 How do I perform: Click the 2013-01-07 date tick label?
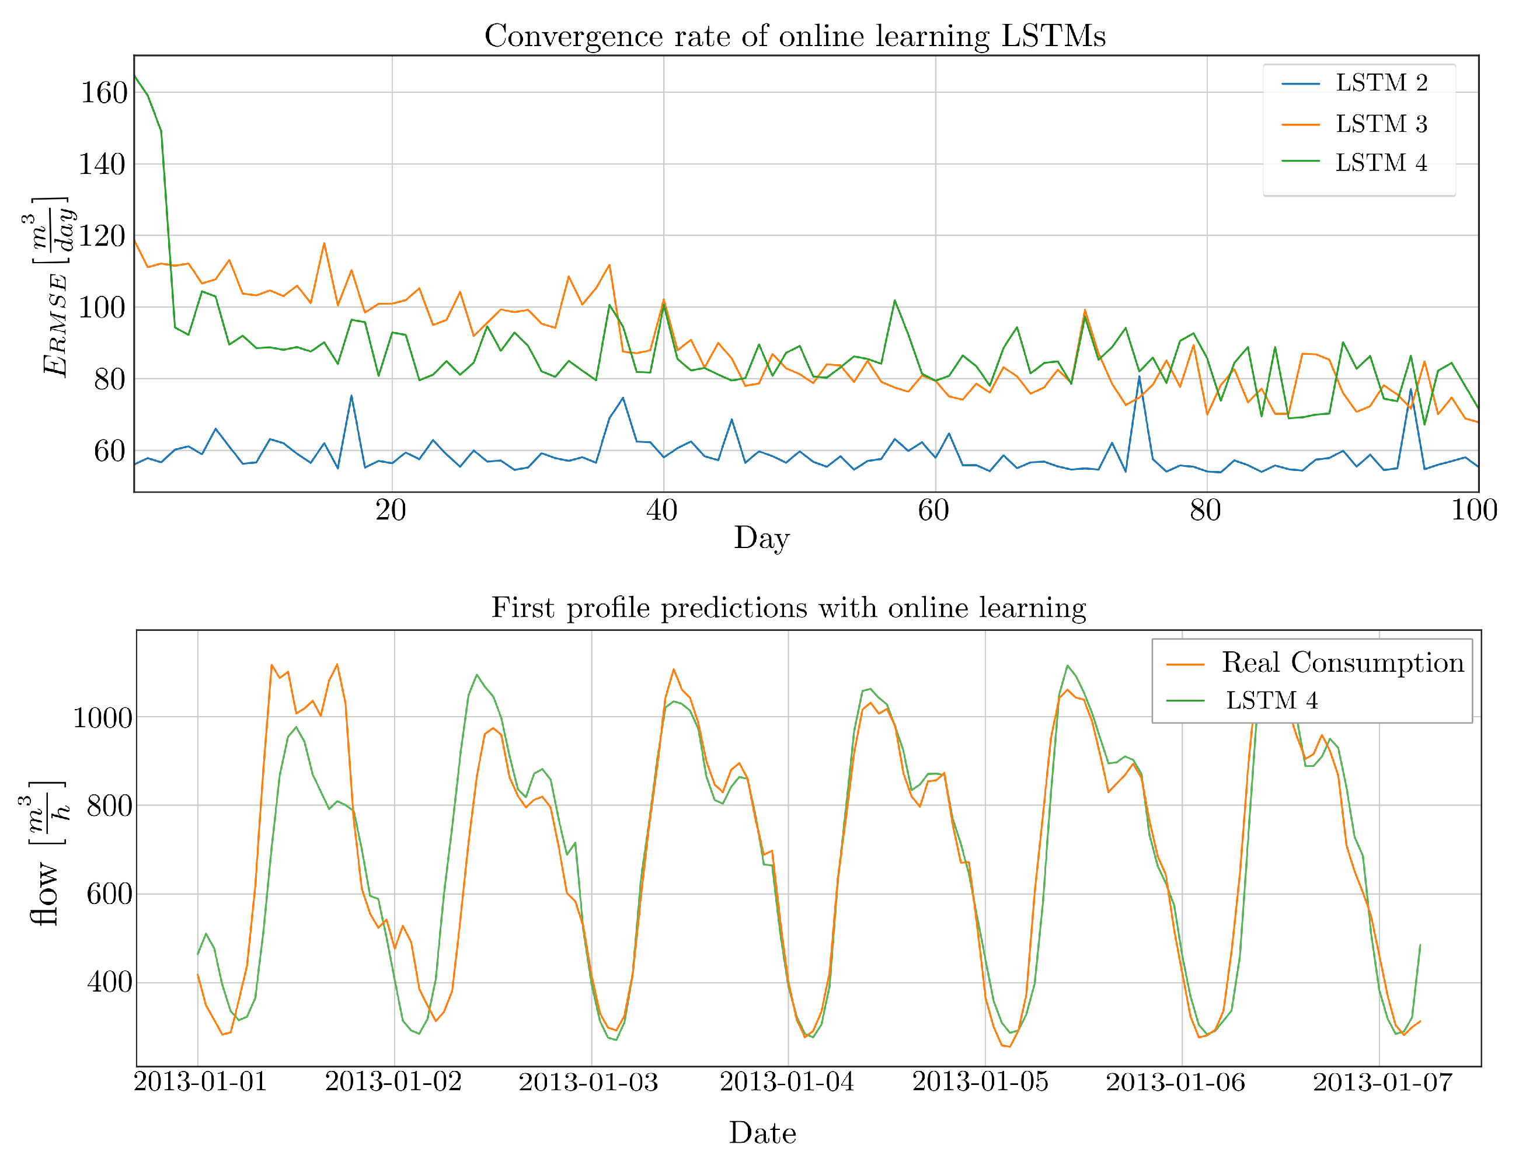coord(1382,1083)
